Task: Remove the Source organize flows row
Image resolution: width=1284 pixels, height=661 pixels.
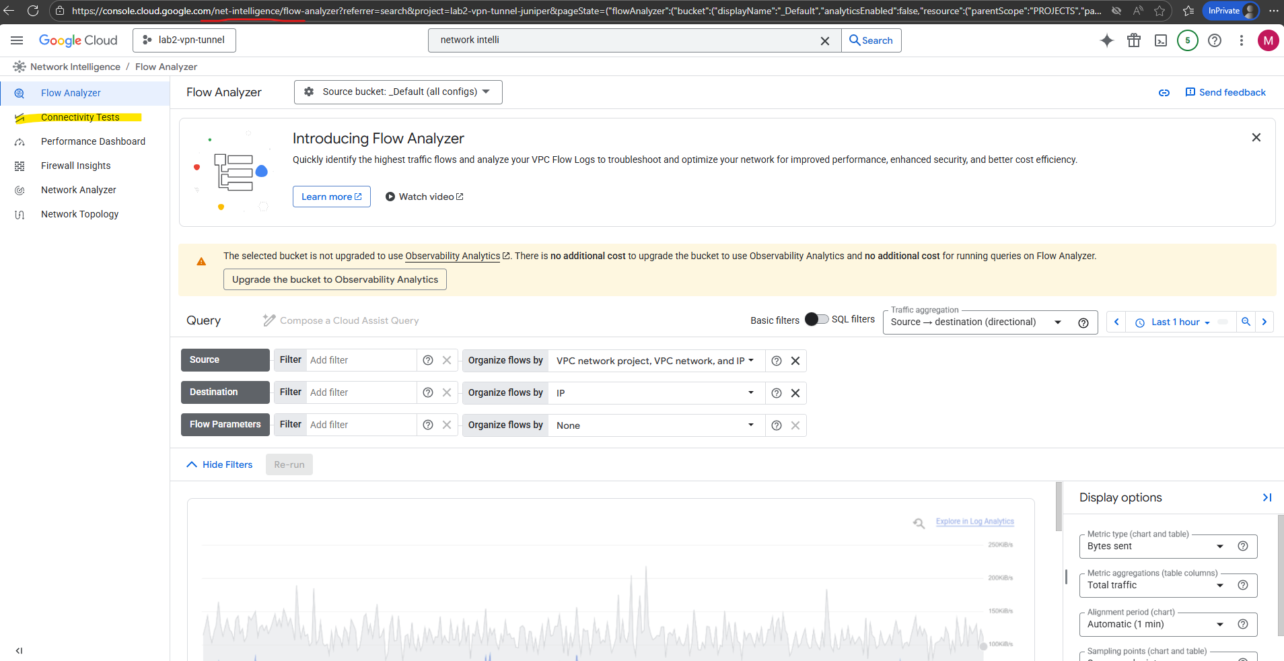Action: 795,361
